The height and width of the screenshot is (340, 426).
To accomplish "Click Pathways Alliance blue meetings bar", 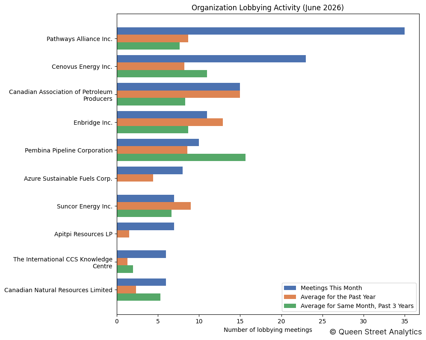I will coord(261,31).
